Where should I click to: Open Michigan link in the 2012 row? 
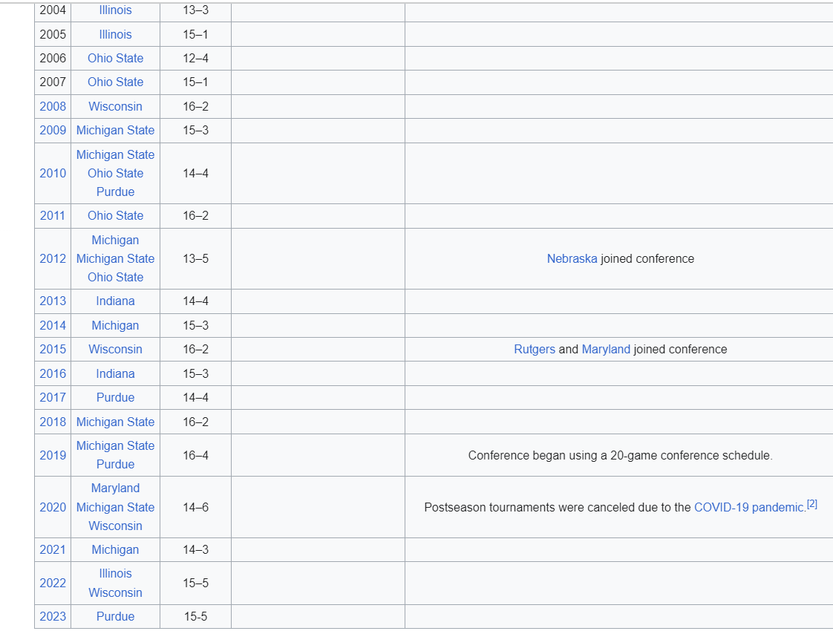115,241
